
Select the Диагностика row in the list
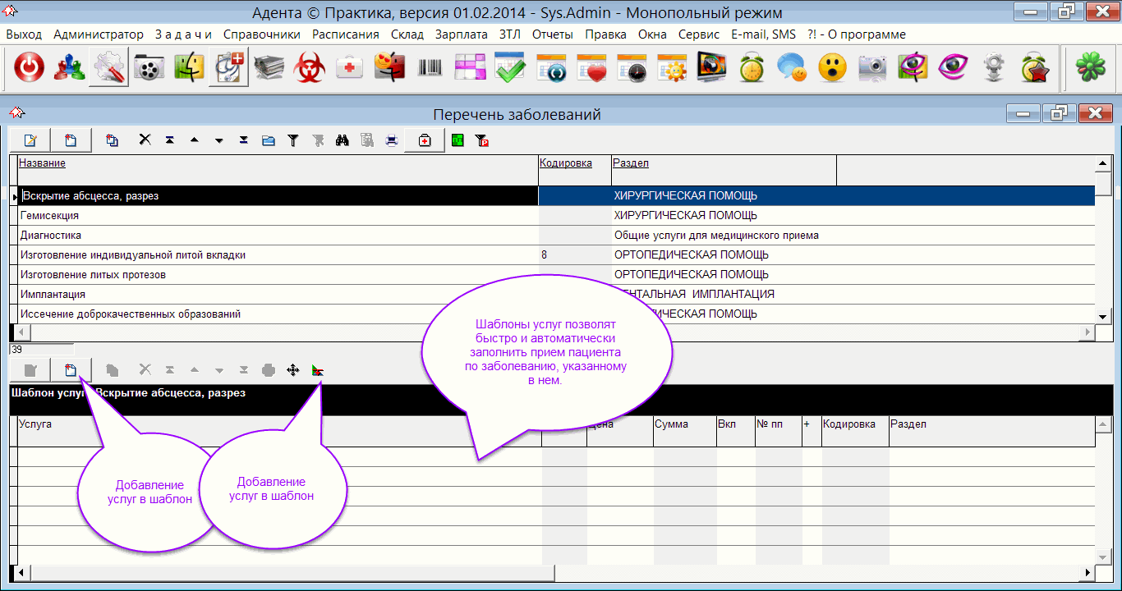pos(50,236)
